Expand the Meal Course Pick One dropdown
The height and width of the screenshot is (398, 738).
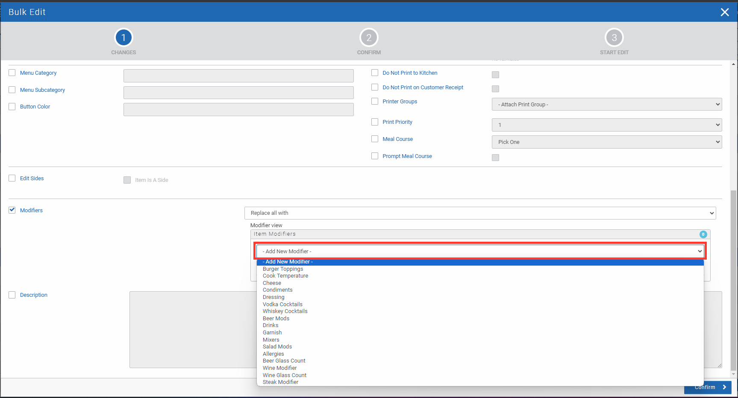(606, 142)
